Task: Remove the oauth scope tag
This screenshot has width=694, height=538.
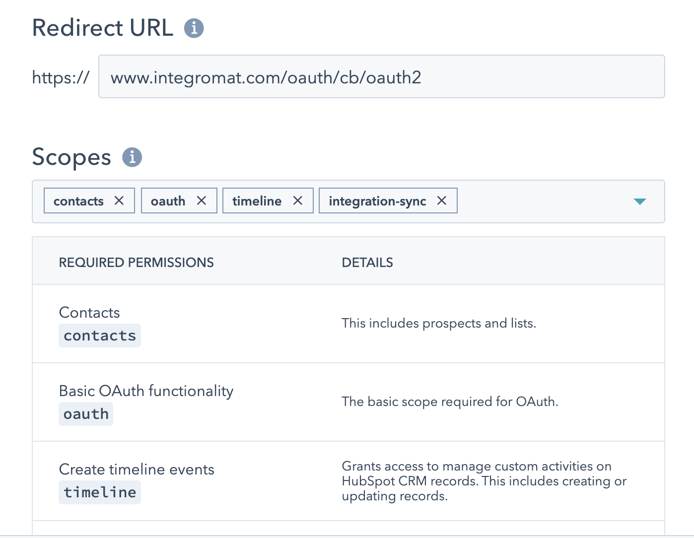Action: point(202,201)
